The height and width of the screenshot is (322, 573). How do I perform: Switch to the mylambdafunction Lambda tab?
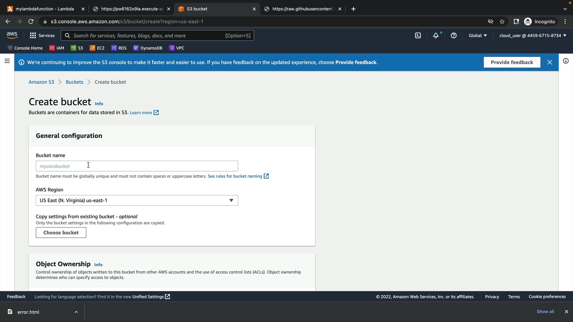45,9
